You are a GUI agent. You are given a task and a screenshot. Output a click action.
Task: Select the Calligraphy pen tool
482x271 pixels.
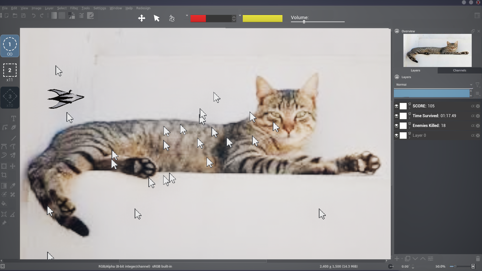(x=14, y=127)
